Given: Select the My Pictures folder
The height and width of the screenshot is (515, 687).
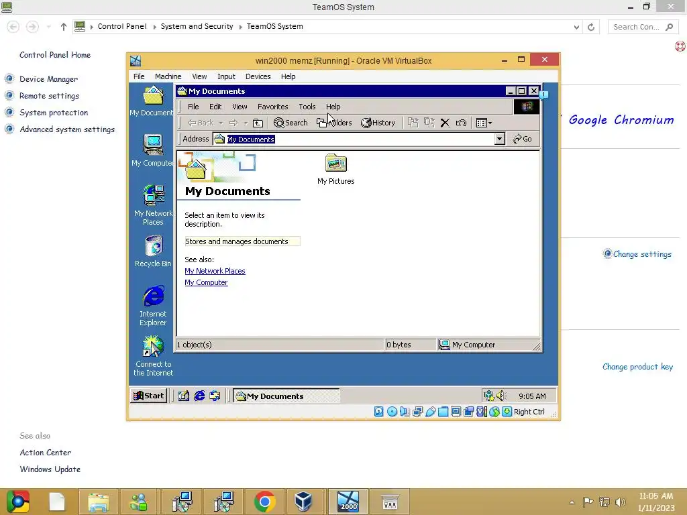Looking at the screenshot, I should point(336,169).
